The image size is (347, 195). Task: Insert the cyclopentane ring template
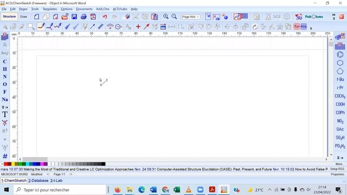tap(340, 71)
